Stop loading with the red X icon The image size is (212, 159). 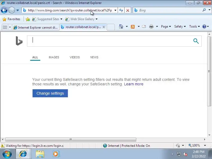pyautogui.click(x=127, y=10)
